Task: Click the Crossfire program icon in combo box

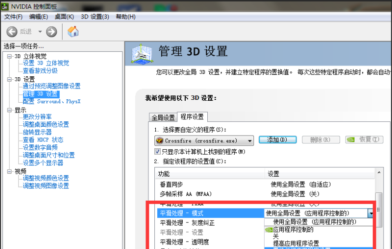Action: [x=159, y=140]
